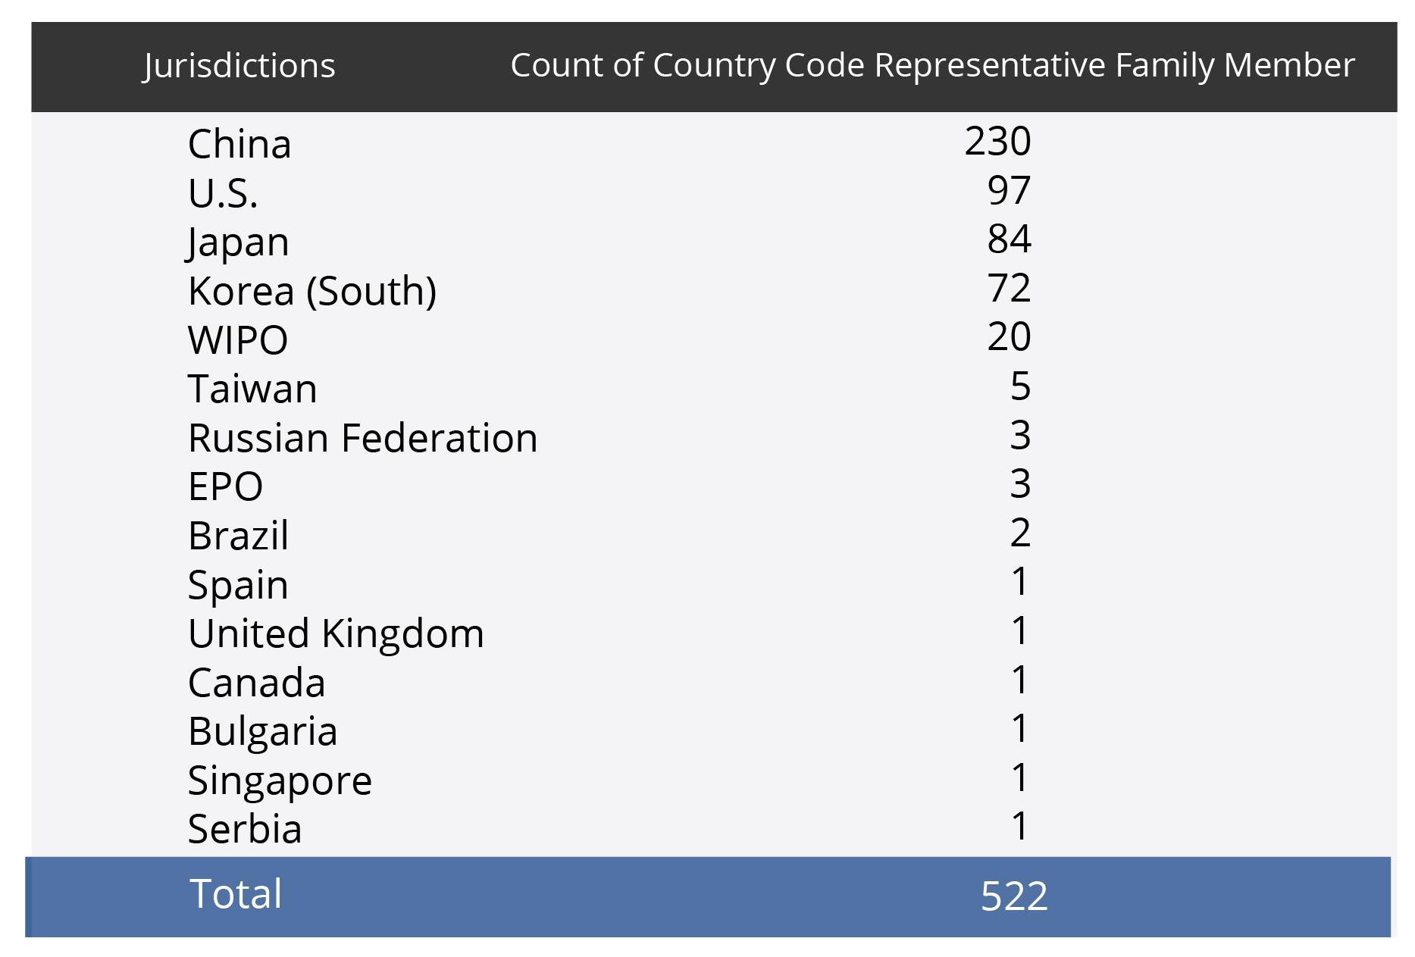Select the Singapore row label
The height and width of the screenshot is (957, 1415).
point(280,780)
